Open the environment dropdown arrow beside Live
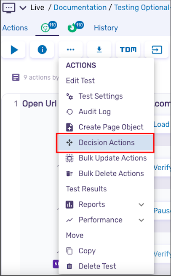Image resolution: width=171 pixels, height=276 pixels. 23,8
